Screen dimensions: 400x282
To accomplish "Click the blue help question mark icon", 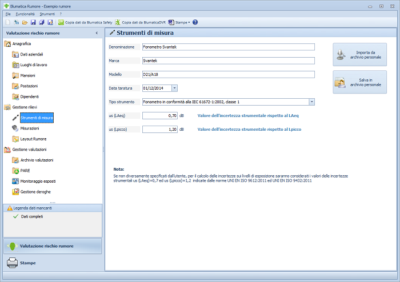I will [x=195, y=22].
